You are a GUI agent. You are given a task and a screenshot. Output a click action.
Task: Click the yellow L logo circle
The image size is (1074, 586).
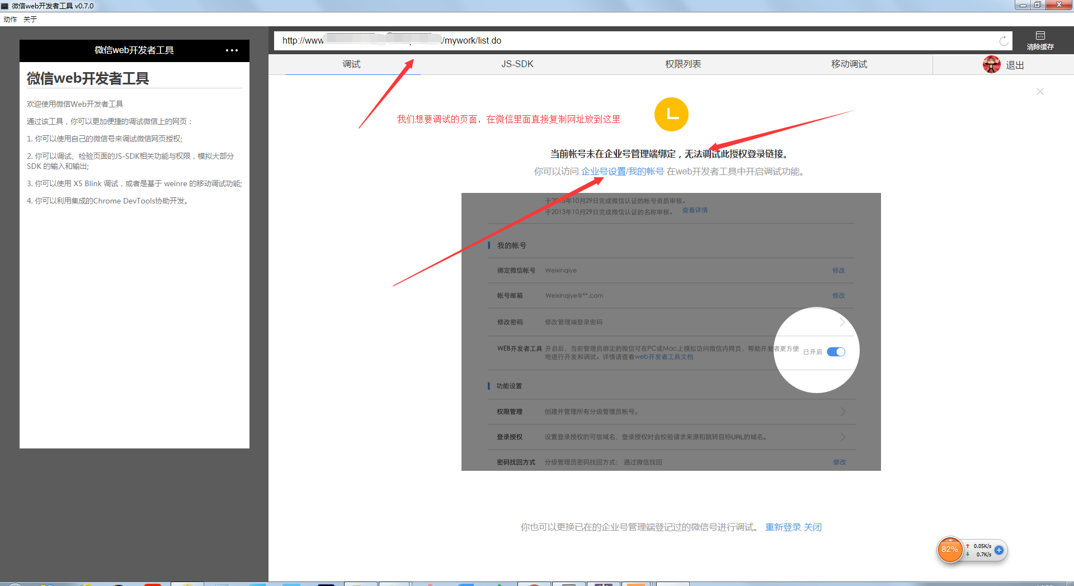coord(671,115)
